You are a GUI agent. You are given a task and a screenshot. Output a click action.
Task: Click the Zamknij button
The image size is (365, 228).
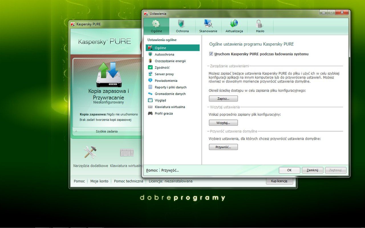(313, 170)
